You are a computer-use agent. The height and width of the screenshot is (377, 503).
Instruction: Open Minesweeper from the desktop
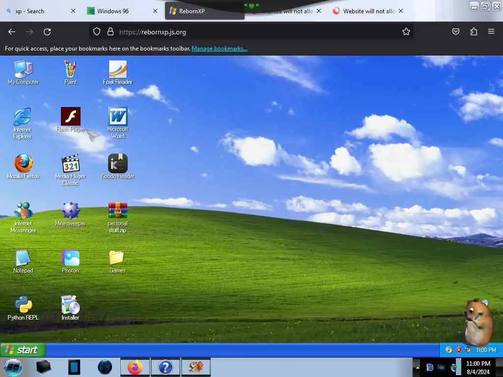[70, 214]
